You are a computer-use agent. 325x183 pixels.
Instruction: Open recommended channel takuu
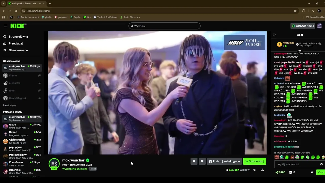22,126
